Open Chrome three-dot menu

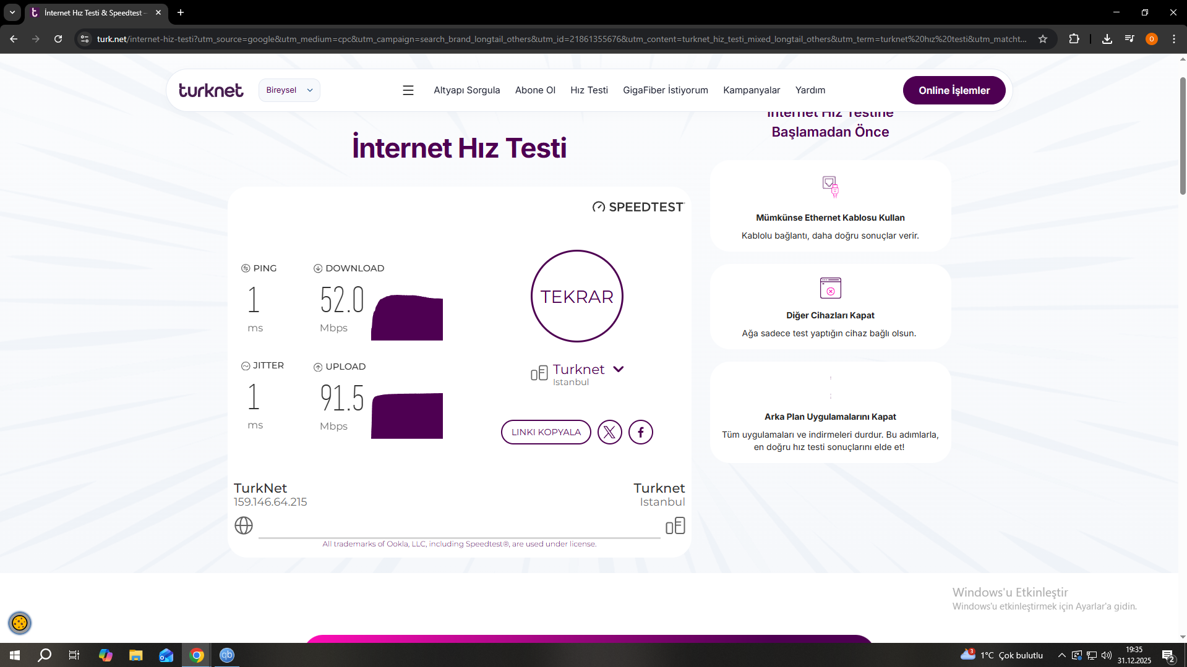pos(1174,39)
